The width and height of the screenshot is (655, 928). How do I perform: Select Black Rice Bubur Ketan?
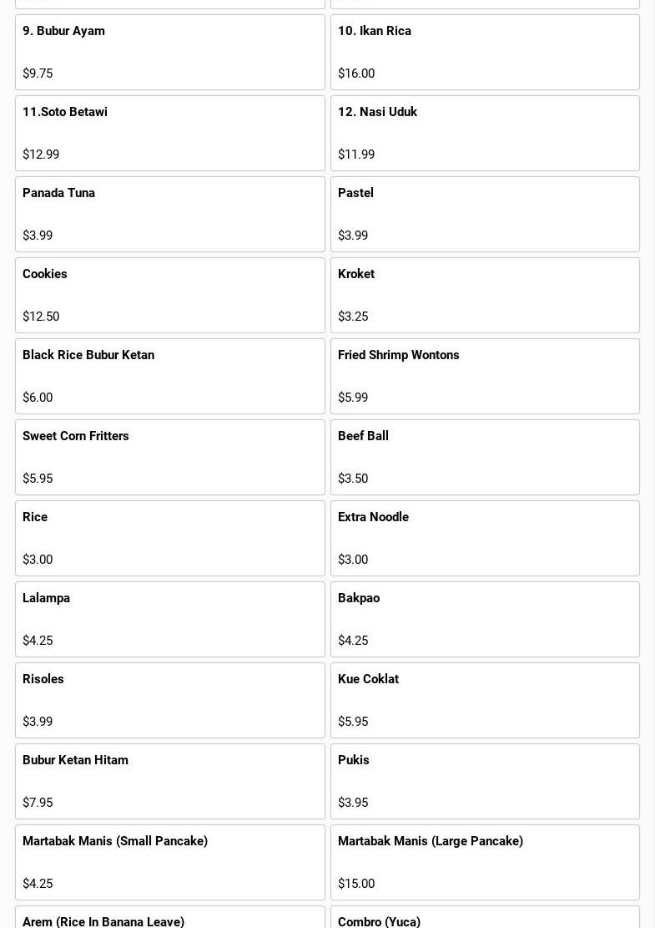coord(169,376)
